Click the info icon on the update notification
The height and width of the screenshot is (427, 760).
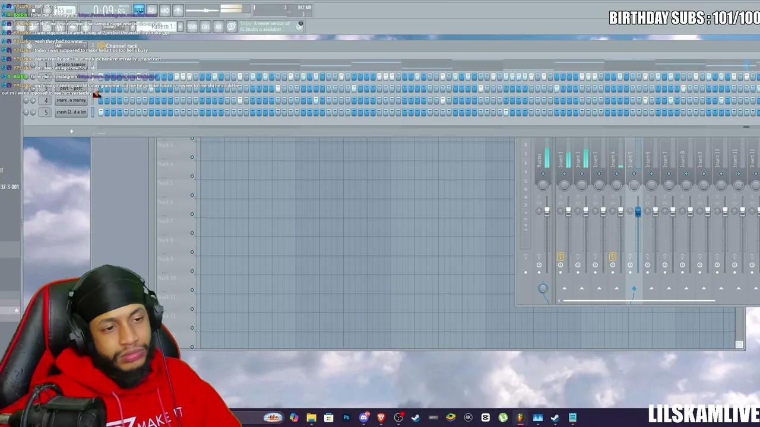(300, 23)
